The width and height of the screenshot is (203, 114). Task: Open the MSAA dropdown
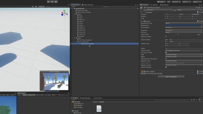click(183, 57)
